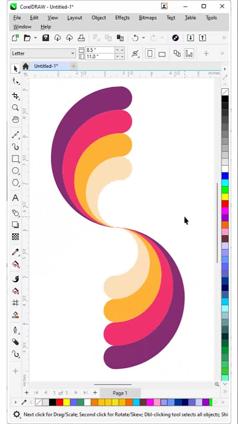The width and height of the screenshot is (238, 424).
Task: Select the Interactive Fill tool
Action: click(15, 264)
